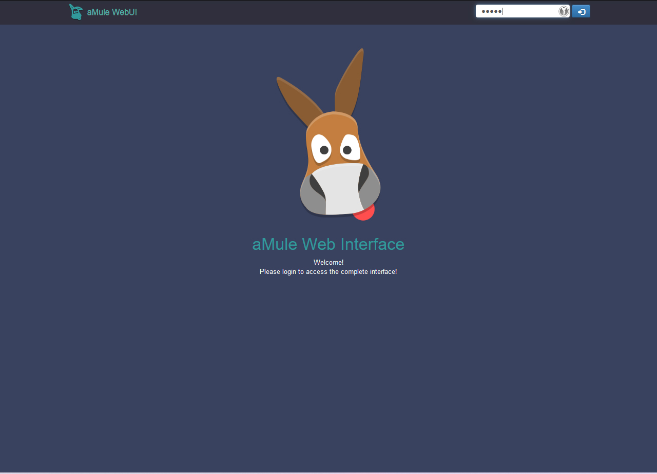Click the KeePassXC key icon in password field

coord(564,11)
